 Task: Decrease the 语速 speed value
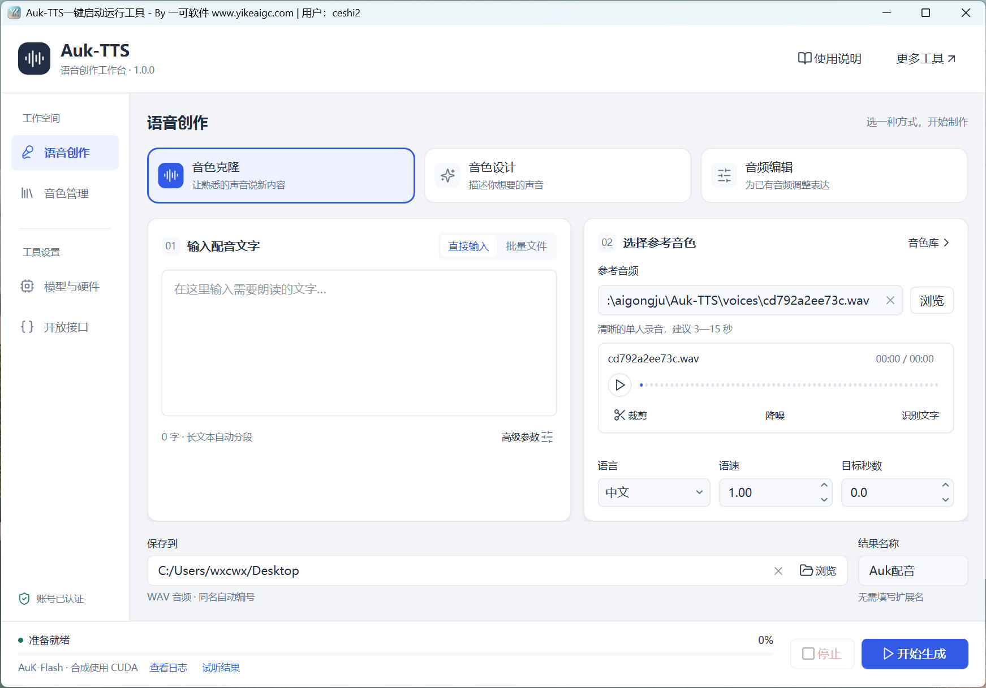(824, 500)
